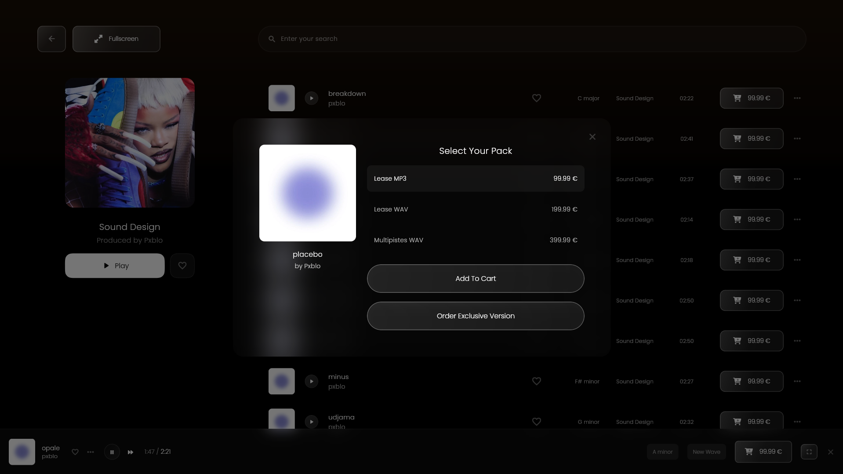Add opale to cart from player
Screen dimensions: 843x474
tap(763, 452)
